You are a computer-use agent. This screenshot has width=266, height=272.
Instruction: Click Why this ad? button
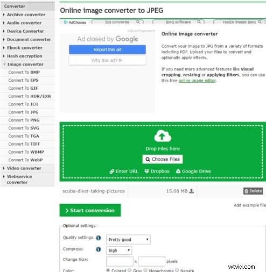(107, 60)
